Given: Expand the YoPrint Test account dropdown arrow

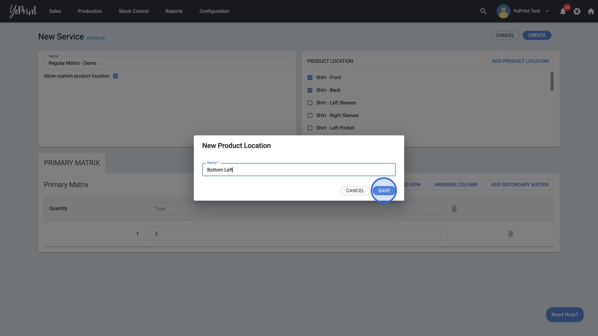Looking at the screenshot, I should coord(547,11).
